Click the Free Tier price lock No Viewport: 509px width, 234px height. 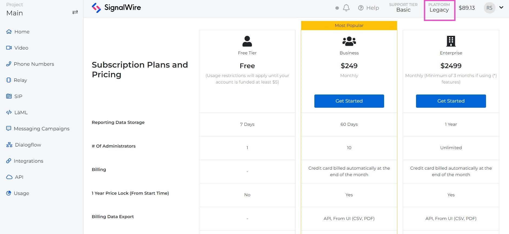tap(247, 195)
